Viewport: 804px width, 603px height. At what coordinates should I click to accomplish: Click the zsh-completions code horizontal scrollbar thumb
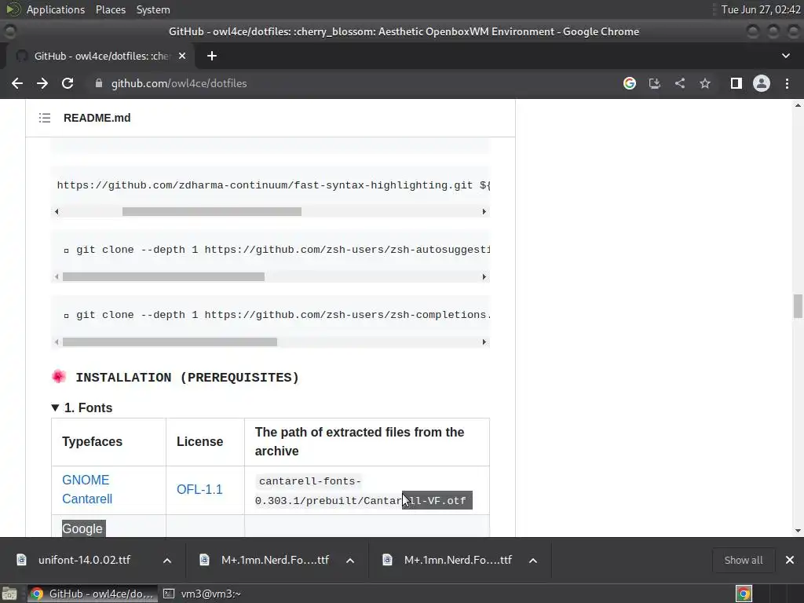click(170, 342)
